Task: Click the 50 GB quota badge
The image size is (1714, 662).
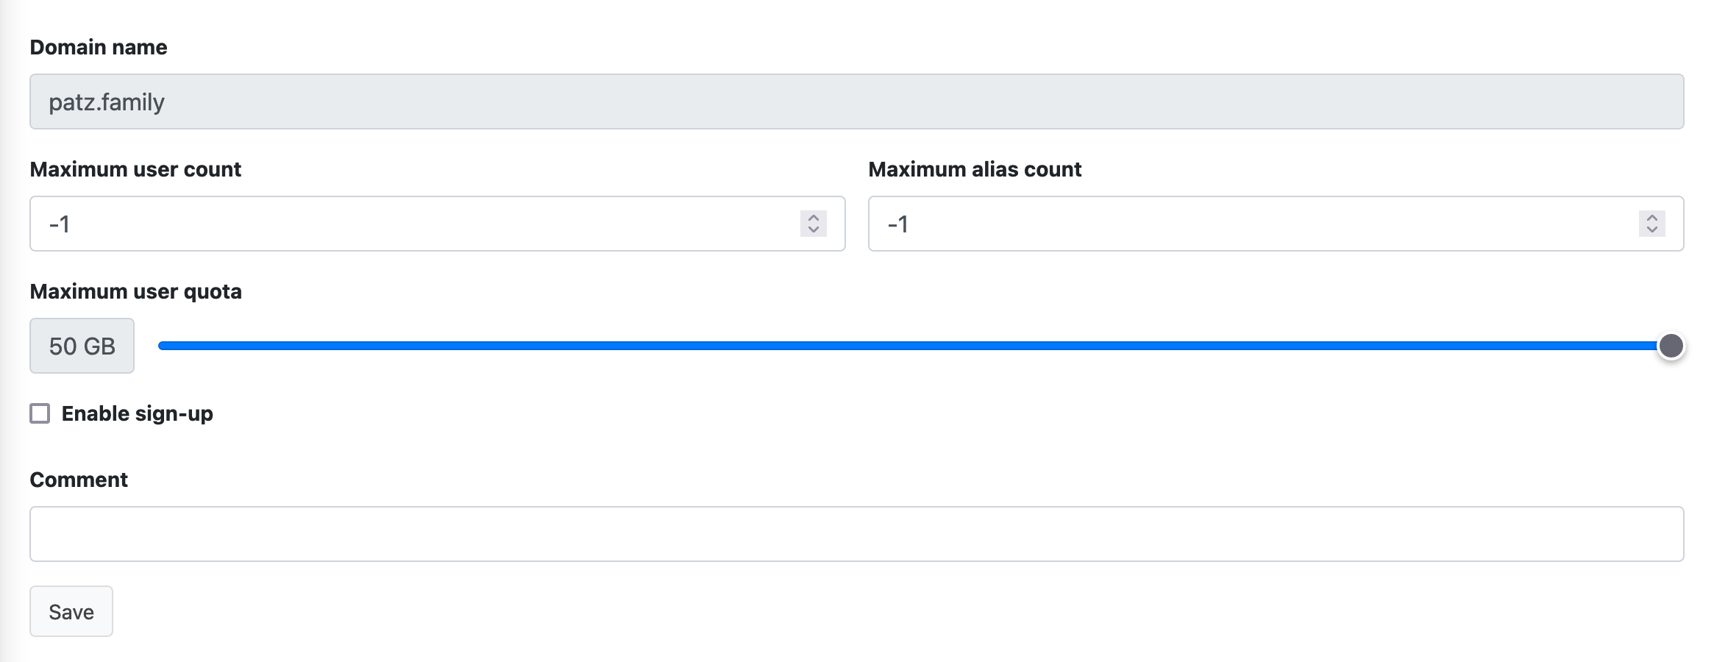Action: coord(82,346)
